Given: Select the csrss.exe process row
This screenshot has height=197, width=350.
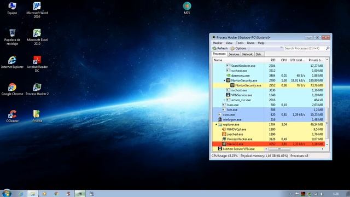Looking at the screenshot, I should [269, 114].
